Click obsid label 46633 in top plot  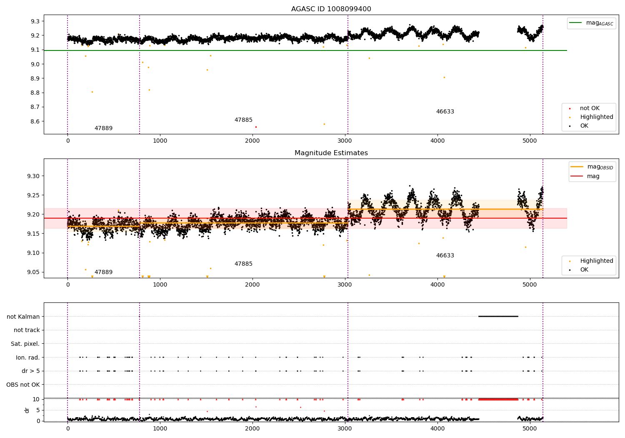click(445, 112)
